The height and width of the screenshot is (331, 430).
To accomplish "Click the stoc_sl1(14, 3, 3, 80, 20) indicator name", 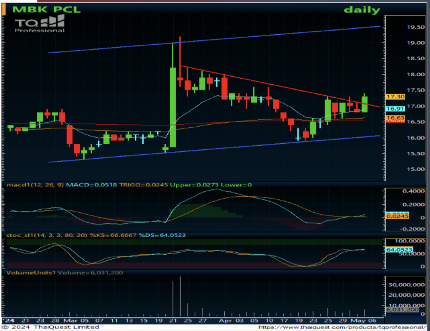I will point(47,235).
